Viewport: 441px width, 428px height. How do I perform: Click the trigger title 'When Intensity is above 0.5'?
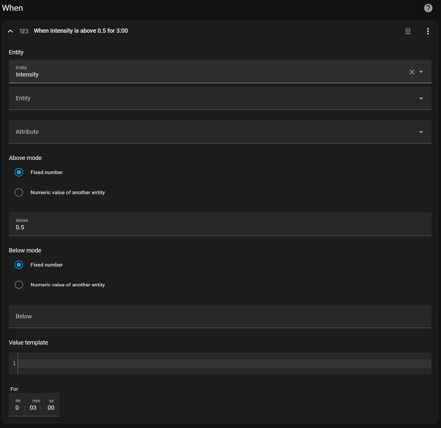click(81, 31)
